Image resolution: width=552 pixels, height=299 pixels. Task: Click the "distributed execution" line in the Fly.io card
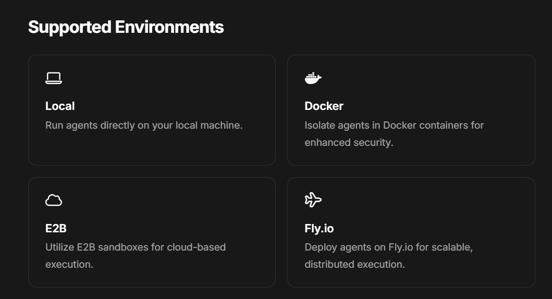354,265
